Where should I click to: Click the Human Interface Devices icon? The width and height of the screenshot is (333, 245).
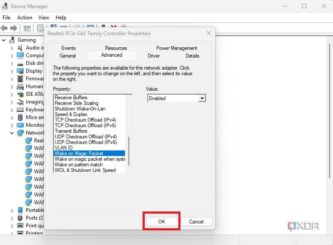coord(20,87)
